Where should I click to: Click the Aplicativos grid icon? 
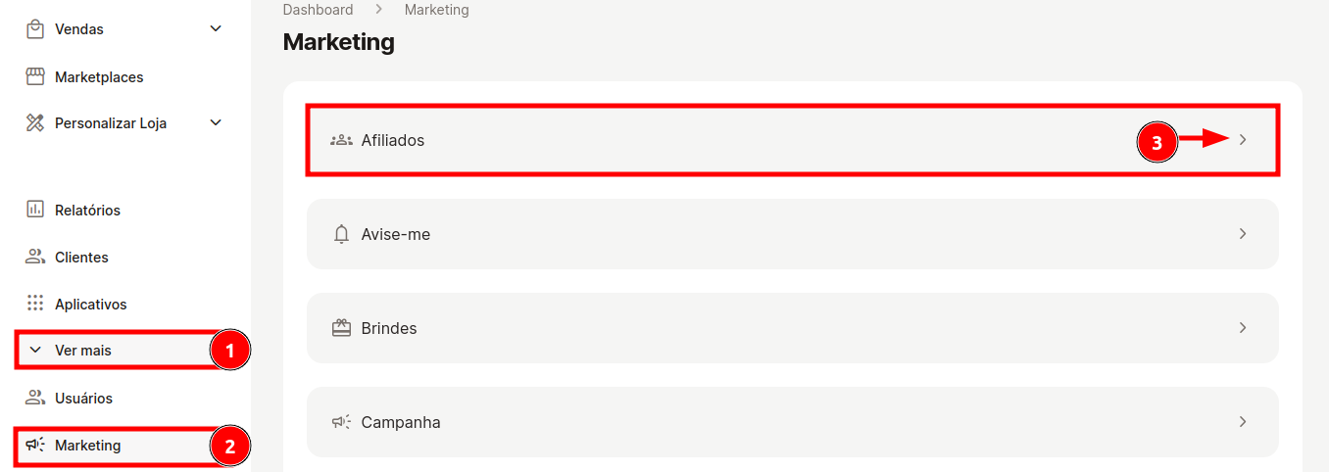(35, 304)
